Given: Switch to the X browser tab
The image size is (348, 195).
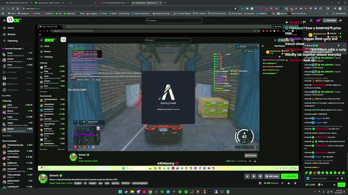Looking at the screenshot, I should pos(82,3).
